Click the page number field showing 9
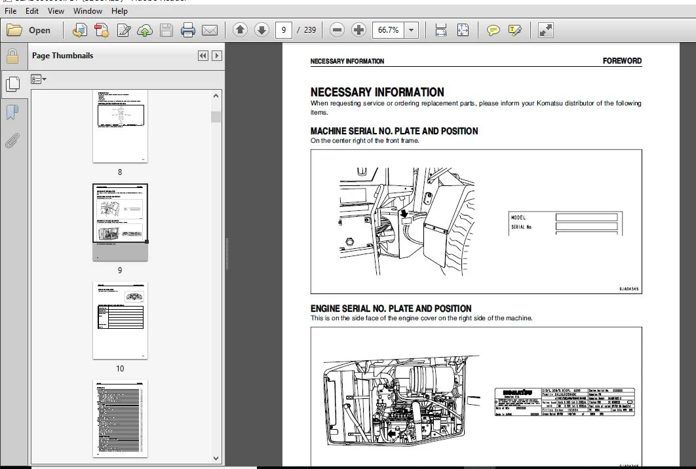 pos(284,30)
